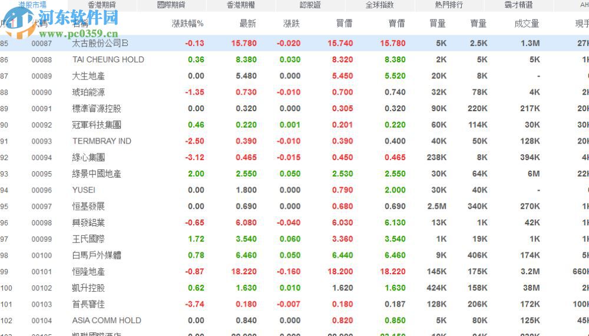
Task: Select stock ASIA COMM HOLD
Action: pos(107,321)
